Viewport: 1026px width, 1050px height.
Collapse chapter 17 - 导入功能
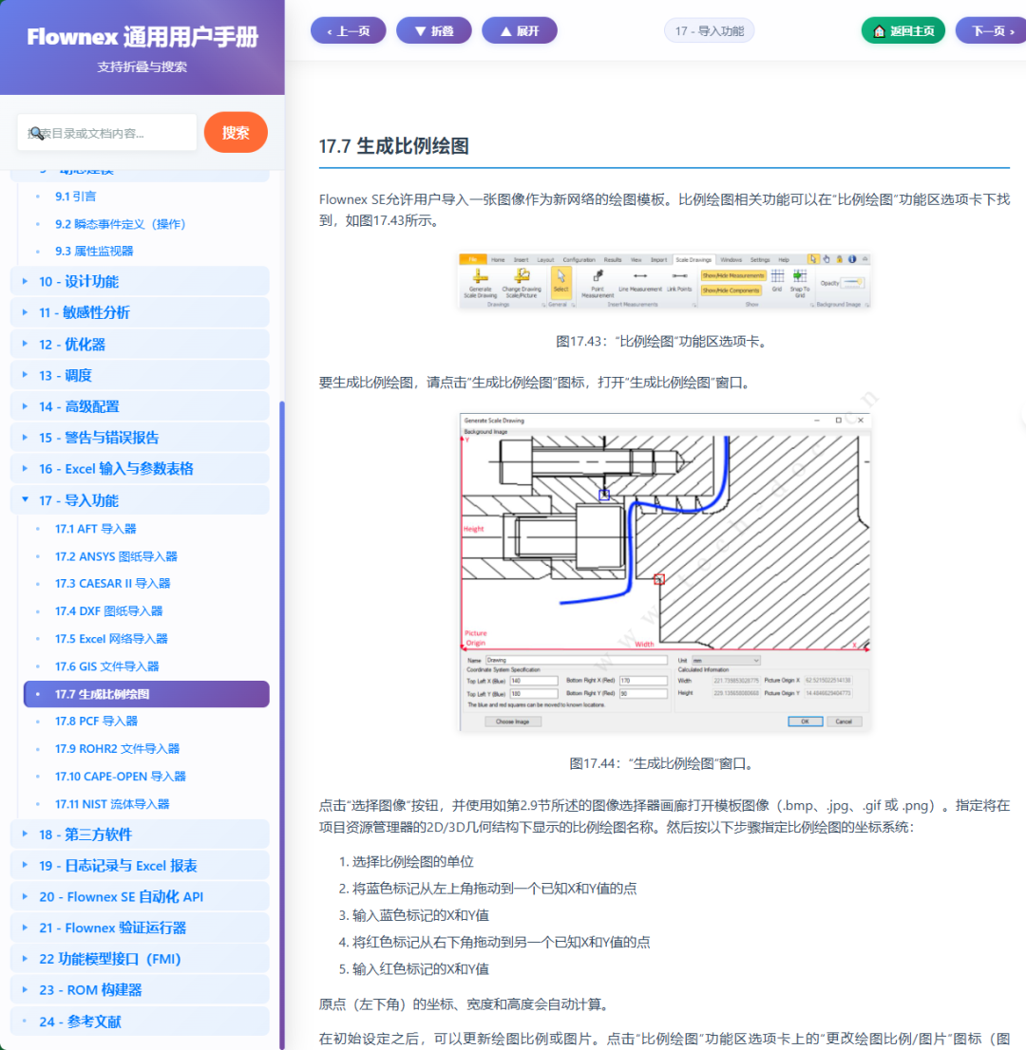click(140, 500)
